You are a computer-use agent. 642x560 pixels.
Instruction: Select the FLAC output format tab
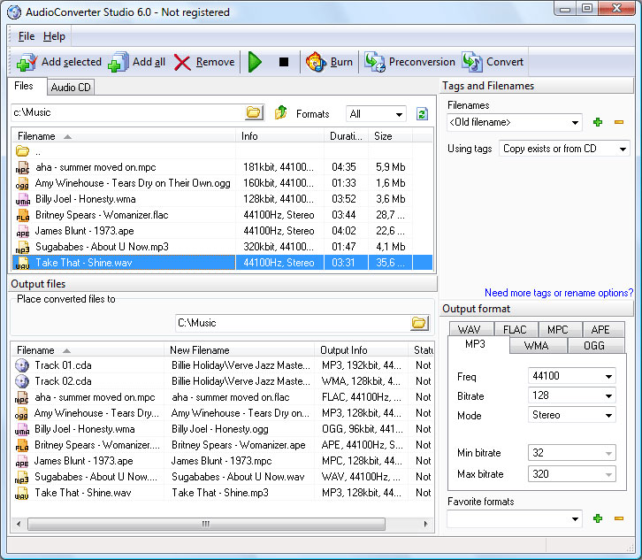tap(515, 330)
